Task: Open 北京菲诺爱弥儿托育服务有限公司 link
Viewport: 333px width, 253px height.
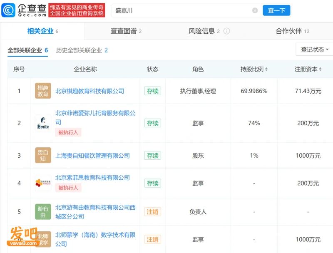Action: [x=95, y=117]
